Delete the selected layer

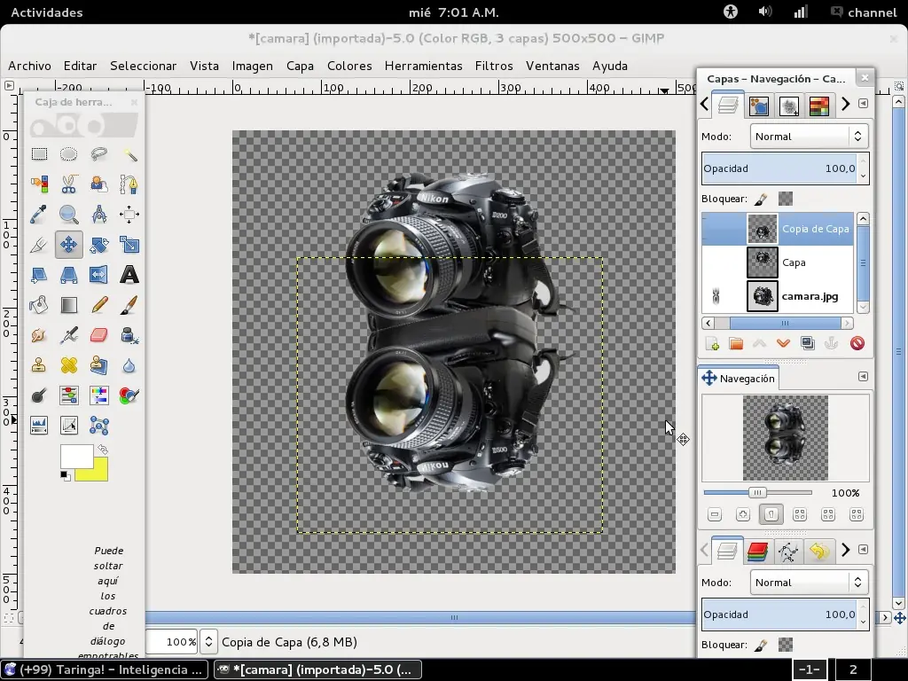(857, 343)
